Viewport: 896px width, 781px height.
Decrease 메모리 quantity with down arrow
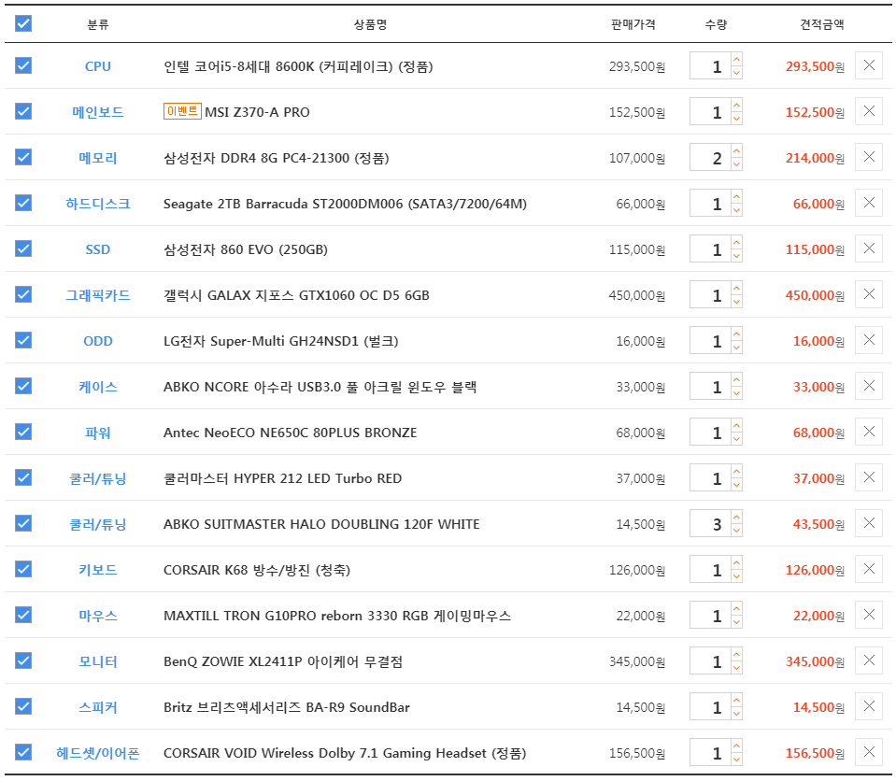(x=736, y=164)
